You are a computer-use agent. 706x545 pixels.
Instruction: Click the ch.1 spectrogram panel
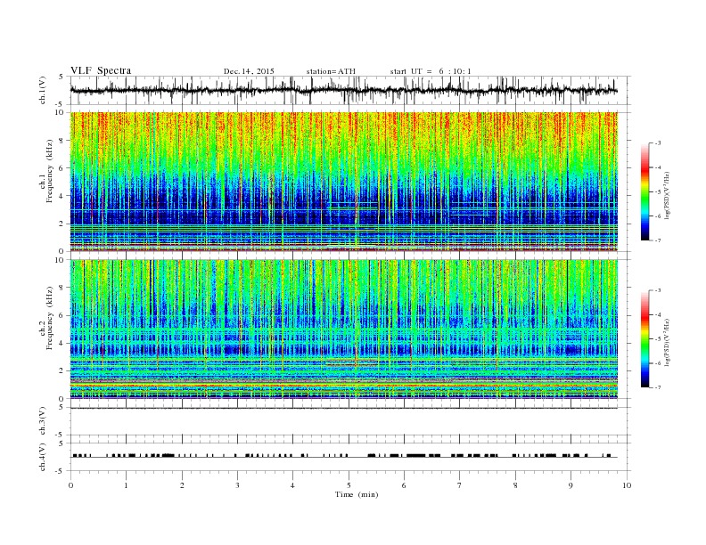344,182
